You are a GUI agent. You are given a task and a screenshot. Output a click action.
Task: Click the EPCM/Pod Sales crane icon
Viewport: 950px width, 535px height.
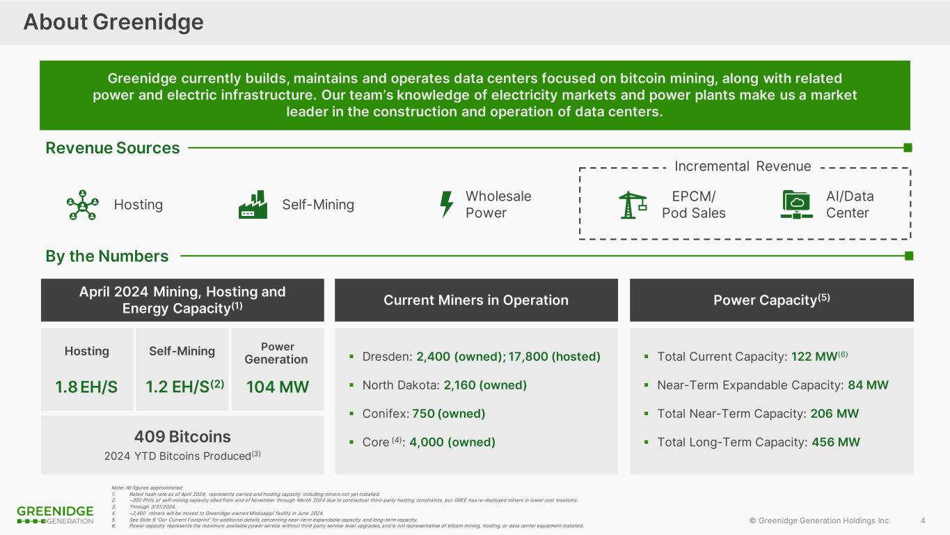[x=633, y=205]
